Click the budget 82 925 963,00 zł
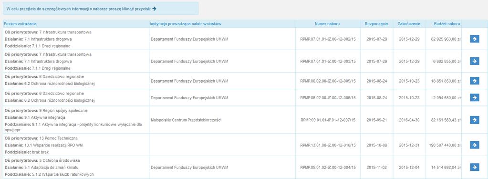This screenshot has width=488, height=179. 446,39
